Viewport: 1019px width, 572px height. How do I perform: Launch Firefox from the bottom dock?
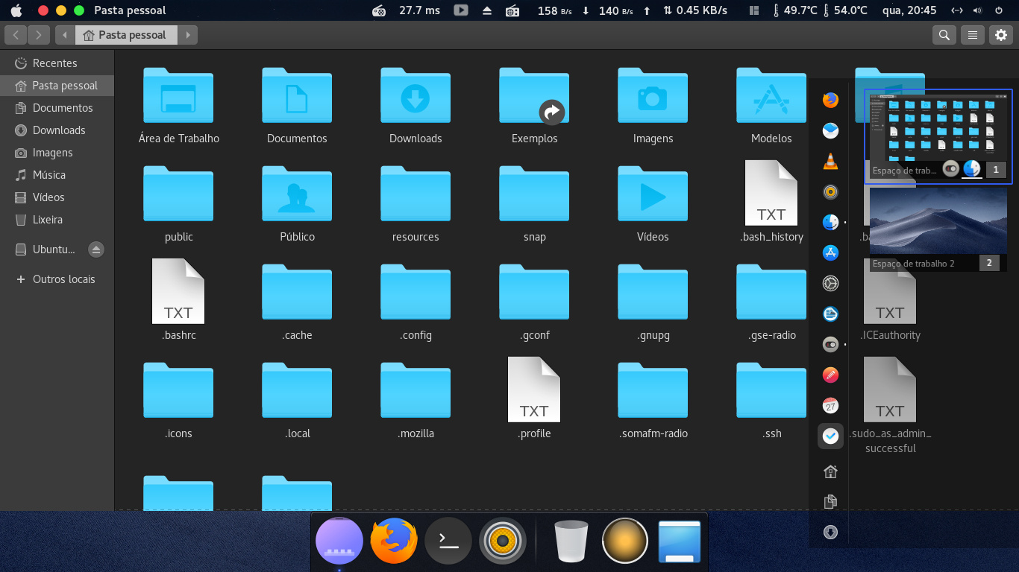[x=394, y=541]
